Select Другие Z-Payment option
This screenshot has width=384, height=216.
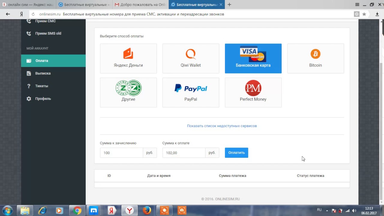pos(128,92)
